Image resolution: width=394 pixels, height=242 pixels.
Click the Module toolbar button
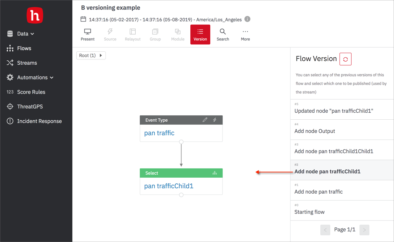(178, 35)
